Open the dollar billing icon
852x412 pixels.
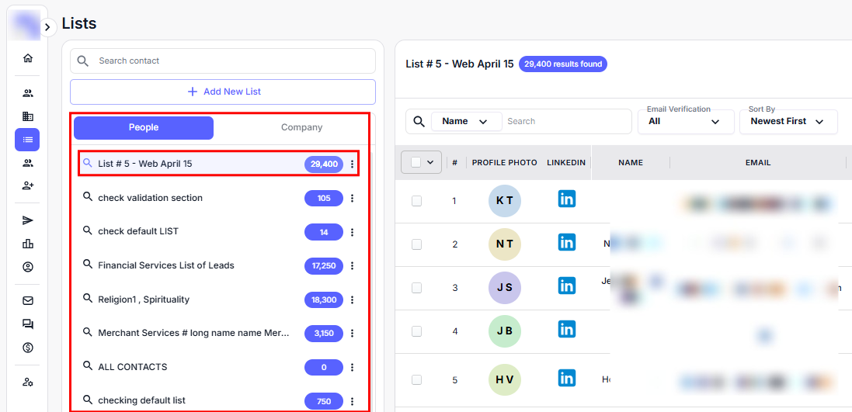pyautogui.click(x=28, y=348)
